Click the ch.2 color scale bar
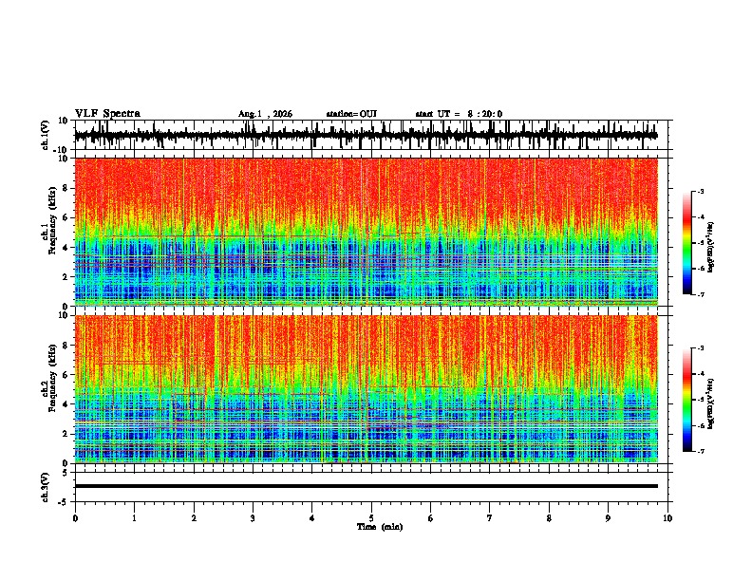The image size is (752, 581). pyautogui.click(x=687, y=400)
